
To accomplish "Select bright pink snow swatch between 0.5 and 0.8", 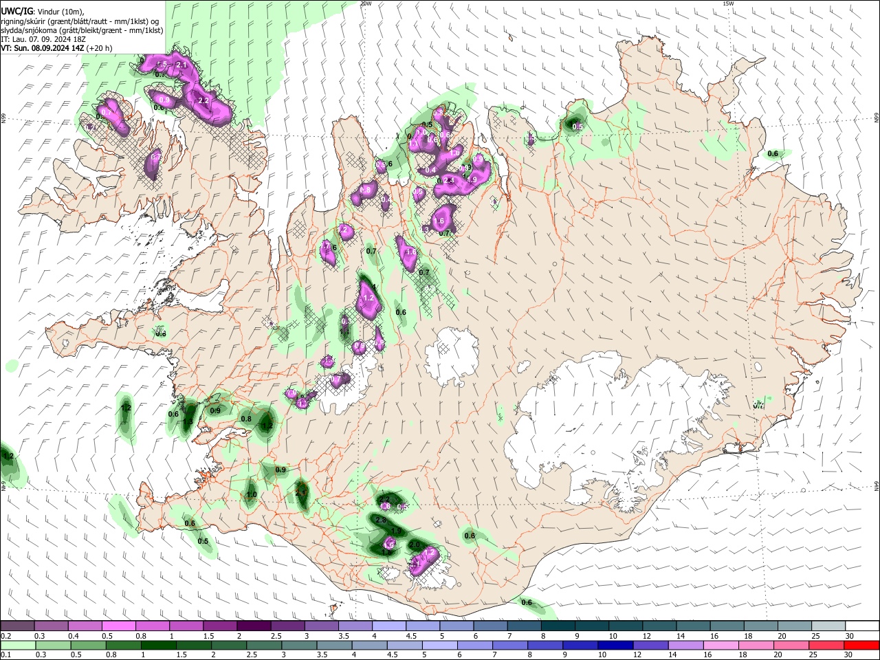I will point(118,626).
